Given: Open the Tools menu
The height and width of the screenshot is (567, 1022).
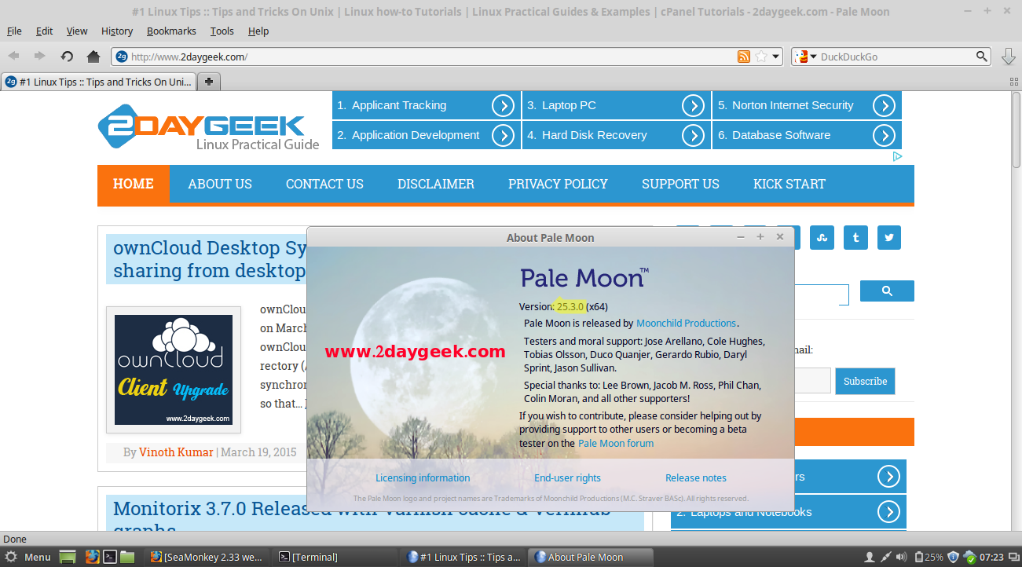Looking at the screenshot, I should [222, 31].
